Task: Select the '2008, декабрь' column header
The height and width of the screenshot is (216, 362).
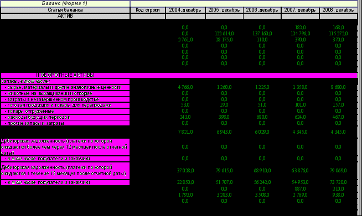Action: coord(338,10)
